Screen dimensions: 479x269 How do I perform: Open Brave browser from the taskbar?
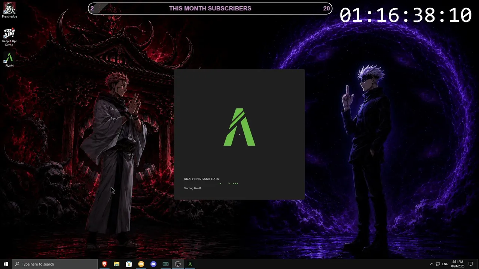coord(104,264)
